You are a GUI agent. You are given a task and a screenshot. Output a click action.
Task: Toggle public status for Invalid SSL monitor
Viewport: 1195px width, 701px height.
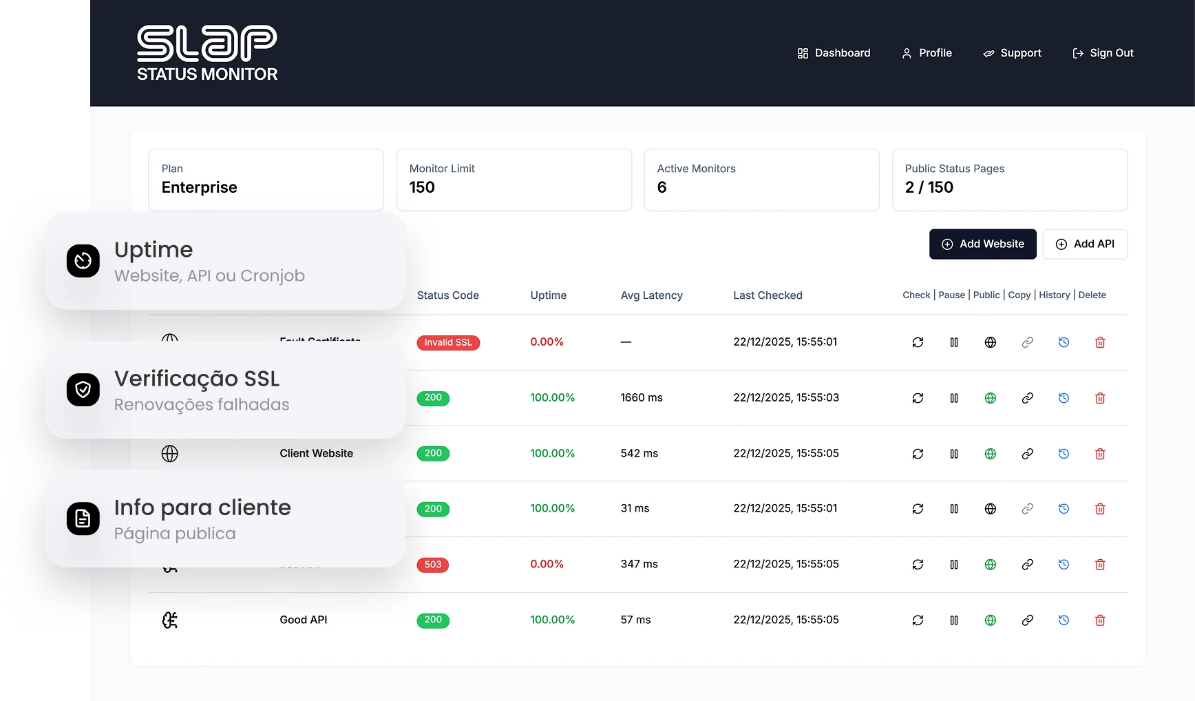click(991, 342)
